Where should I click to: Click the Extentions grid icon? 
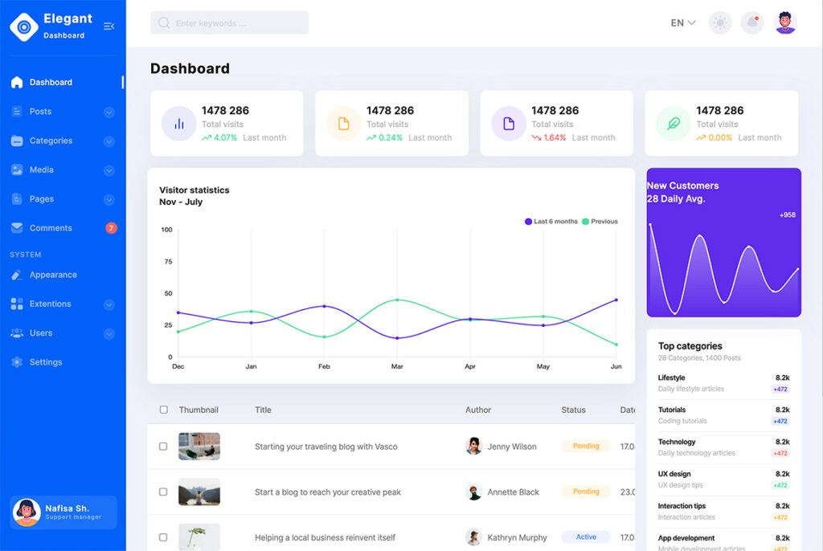(x=17, y=304)
